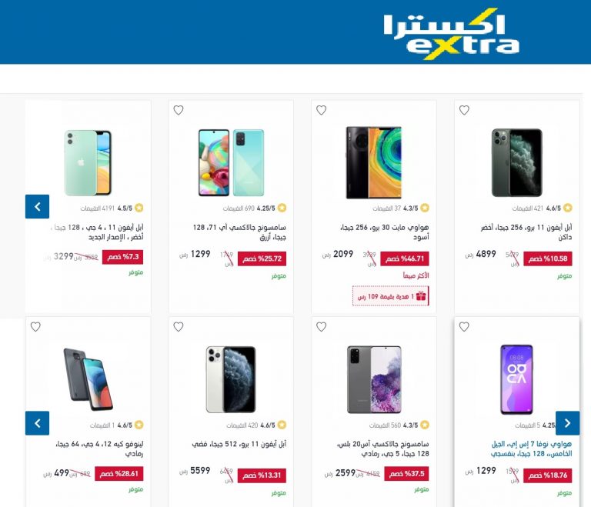
Task: Click star rating icon on Galaxy A71
Action: click(282, 208)
